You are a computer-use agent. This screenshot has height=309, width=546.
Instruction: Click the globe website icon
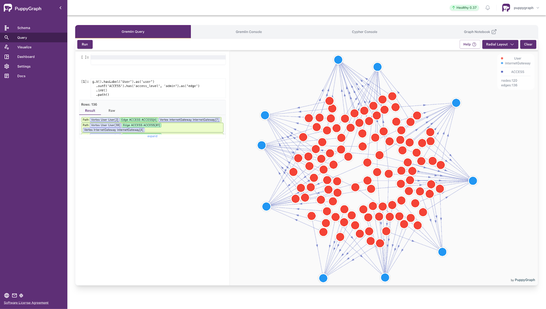coord(6,295)
